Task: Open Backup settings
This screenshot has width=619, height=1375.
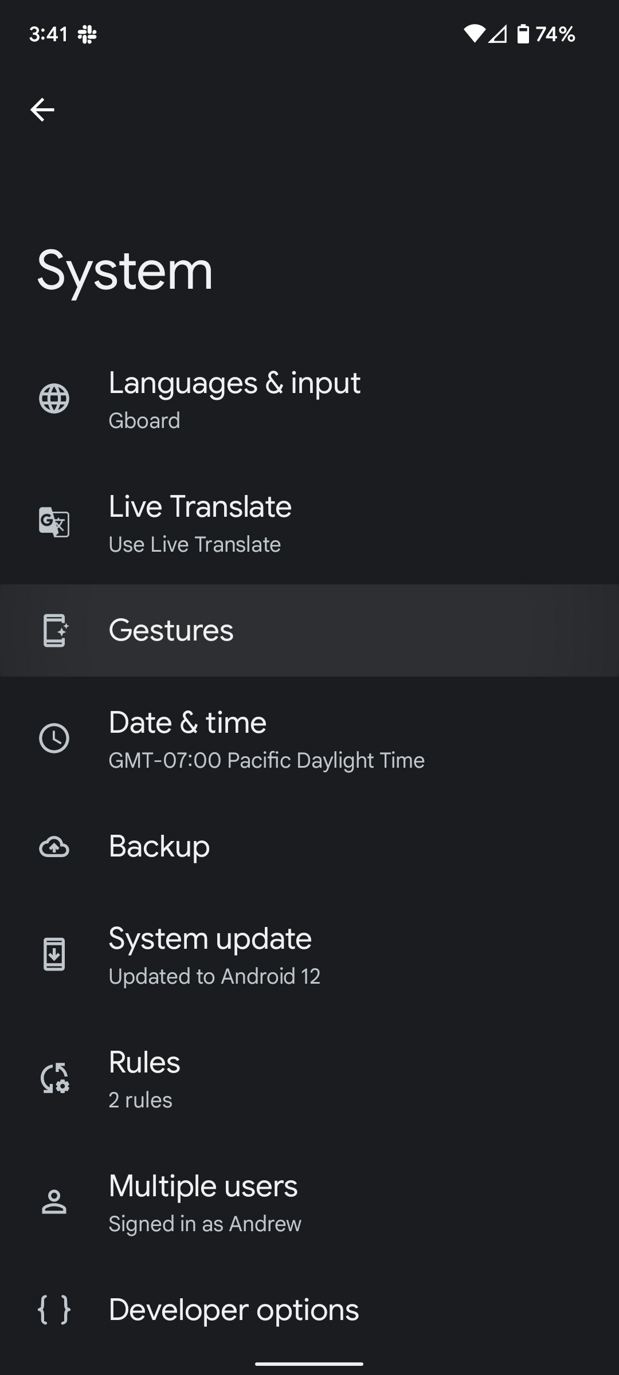Action: 159,847
